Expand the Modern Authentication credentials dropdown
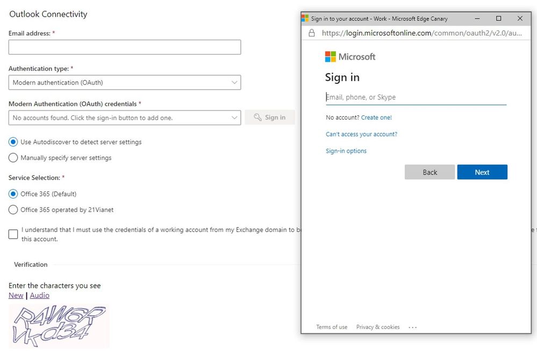537x351 pixels. click(x=125, y=118)
